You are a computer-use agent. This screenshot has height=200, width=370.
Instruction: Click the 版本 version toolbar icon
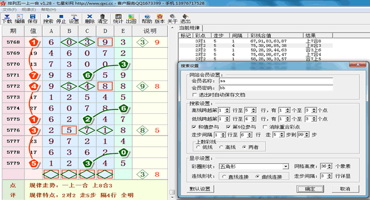[159, 19]
